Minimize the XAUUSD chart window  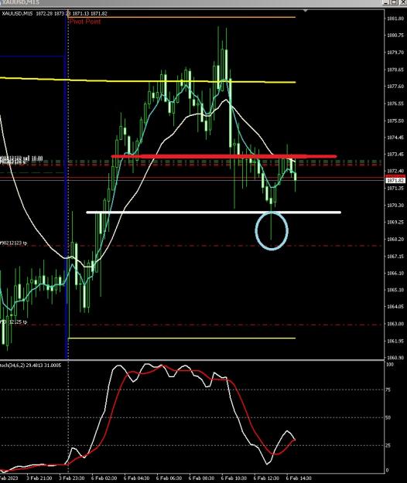point(386,2)
